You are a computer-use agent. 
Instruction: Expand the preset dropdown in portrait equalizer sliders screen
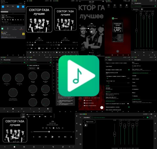tap(152, 6)
